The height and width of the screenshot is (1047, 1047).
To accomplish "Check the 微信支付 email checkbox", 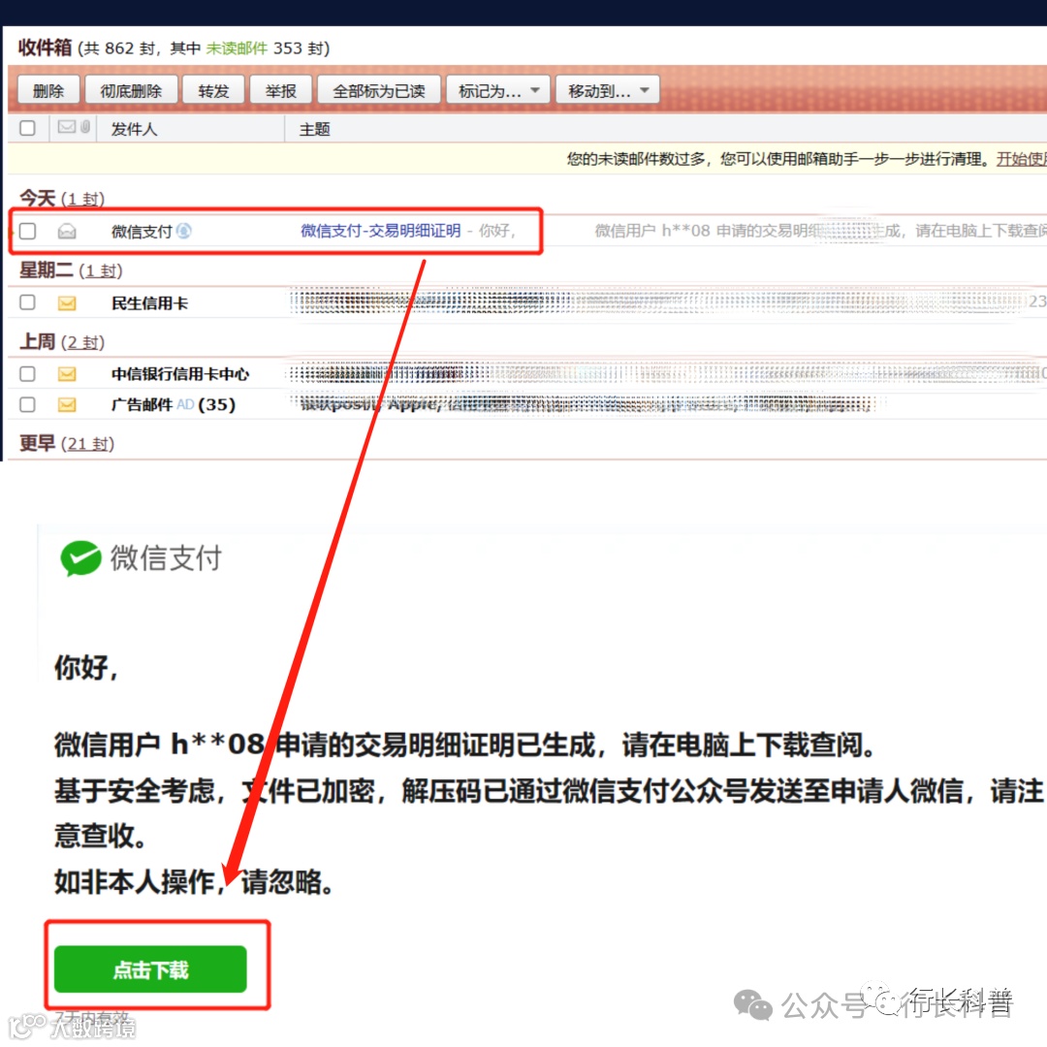I will pos(27,231).
